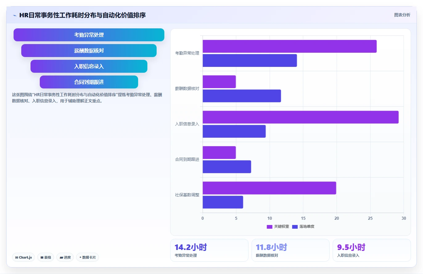423x274 pixels.
Task: Open the 9.5小时 入职信息录入 data card
Action: pos(372,250)
